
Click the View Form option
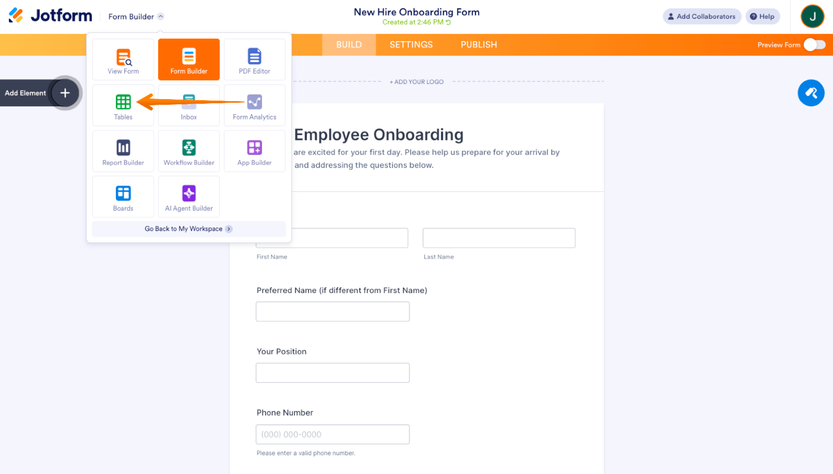tap(123, 59)
